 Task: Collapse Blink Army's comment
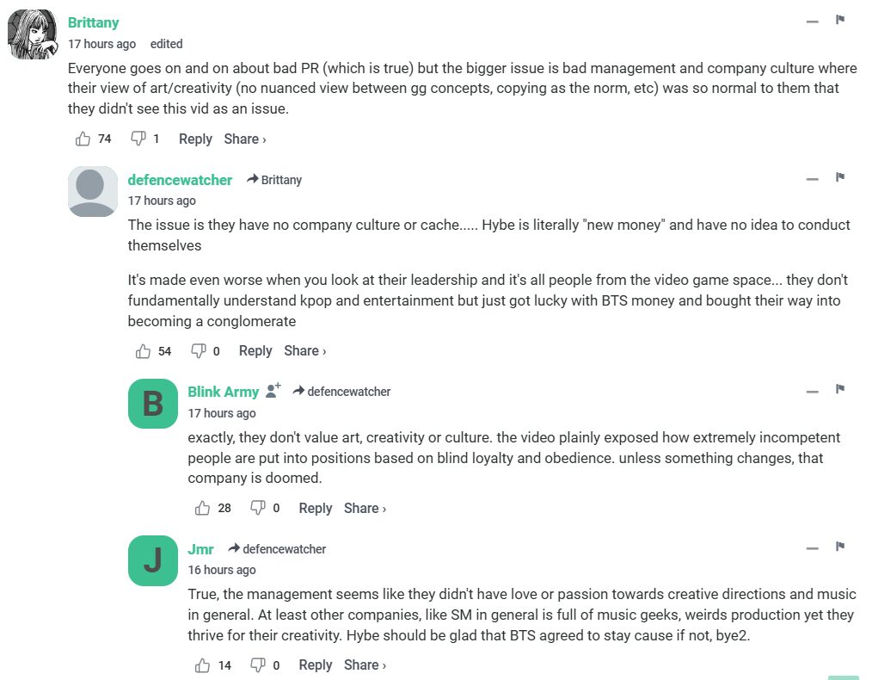(812, 390)
